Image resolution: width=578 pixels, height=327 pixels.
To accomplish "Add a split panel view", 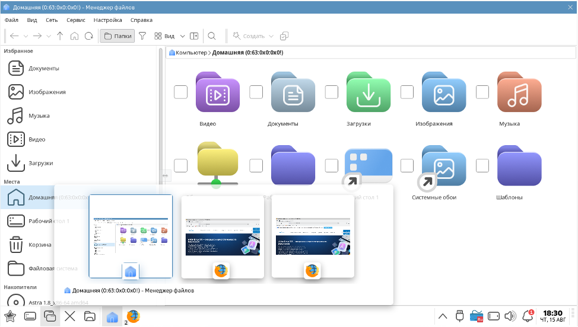I will tap(194, 36).
